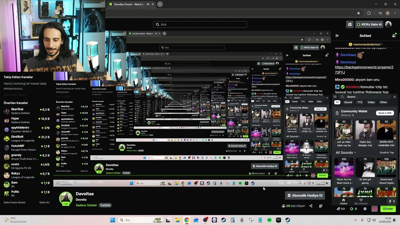Expand the All Sounds dropdown
The height and width of the screenshot is (225, 400).
click(x=346, y=152)
